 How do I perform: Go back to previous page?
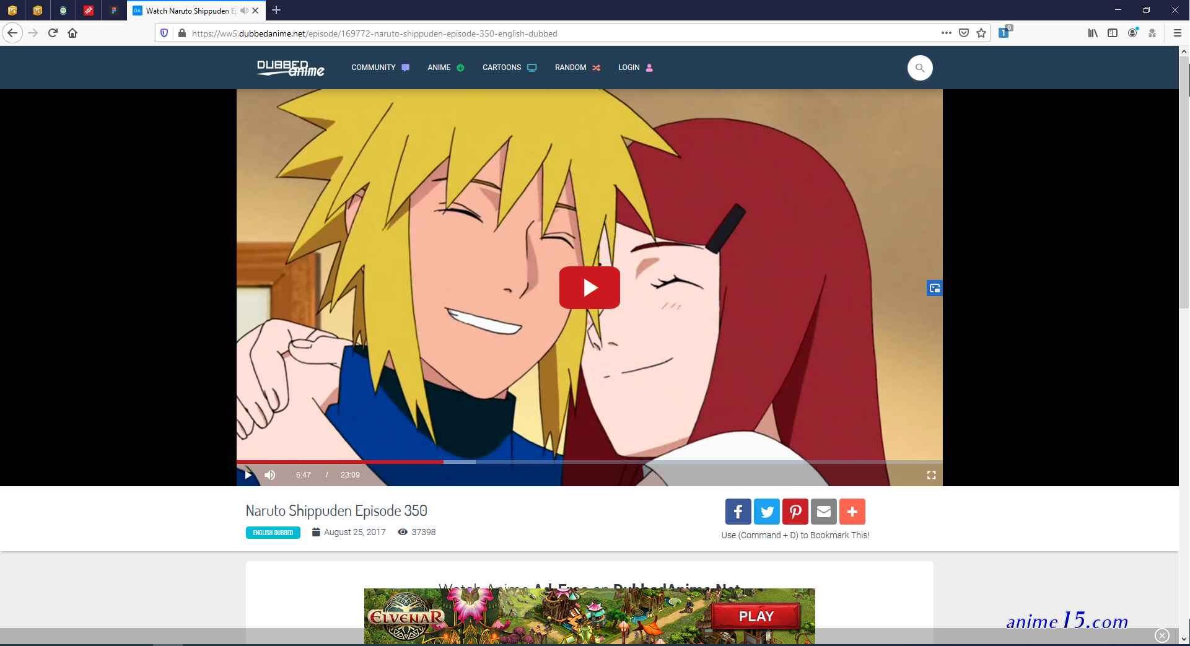[x=12, y=33]
